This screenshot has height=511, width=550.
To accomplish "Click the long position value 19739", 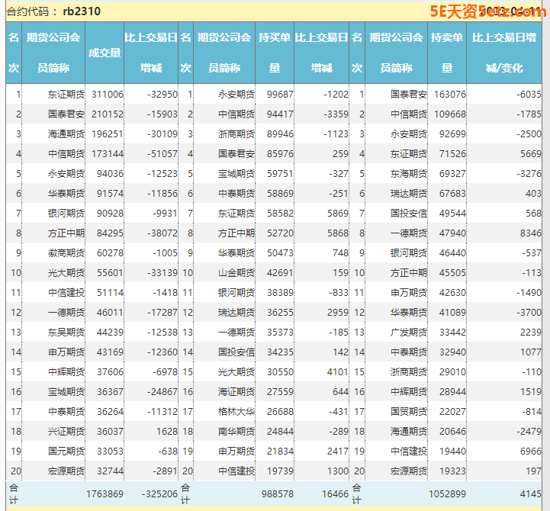I will 280,471.
